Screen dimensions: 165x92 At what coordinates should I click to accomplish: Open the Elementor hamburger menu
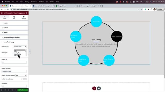tap(2, 13)
